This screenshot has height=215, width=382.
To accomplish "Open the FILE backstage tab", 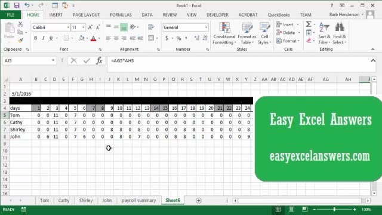I will (11, 15).
